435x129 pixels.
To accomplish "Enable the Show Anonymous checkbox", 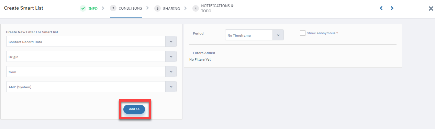I will click(x=303, y=33).
